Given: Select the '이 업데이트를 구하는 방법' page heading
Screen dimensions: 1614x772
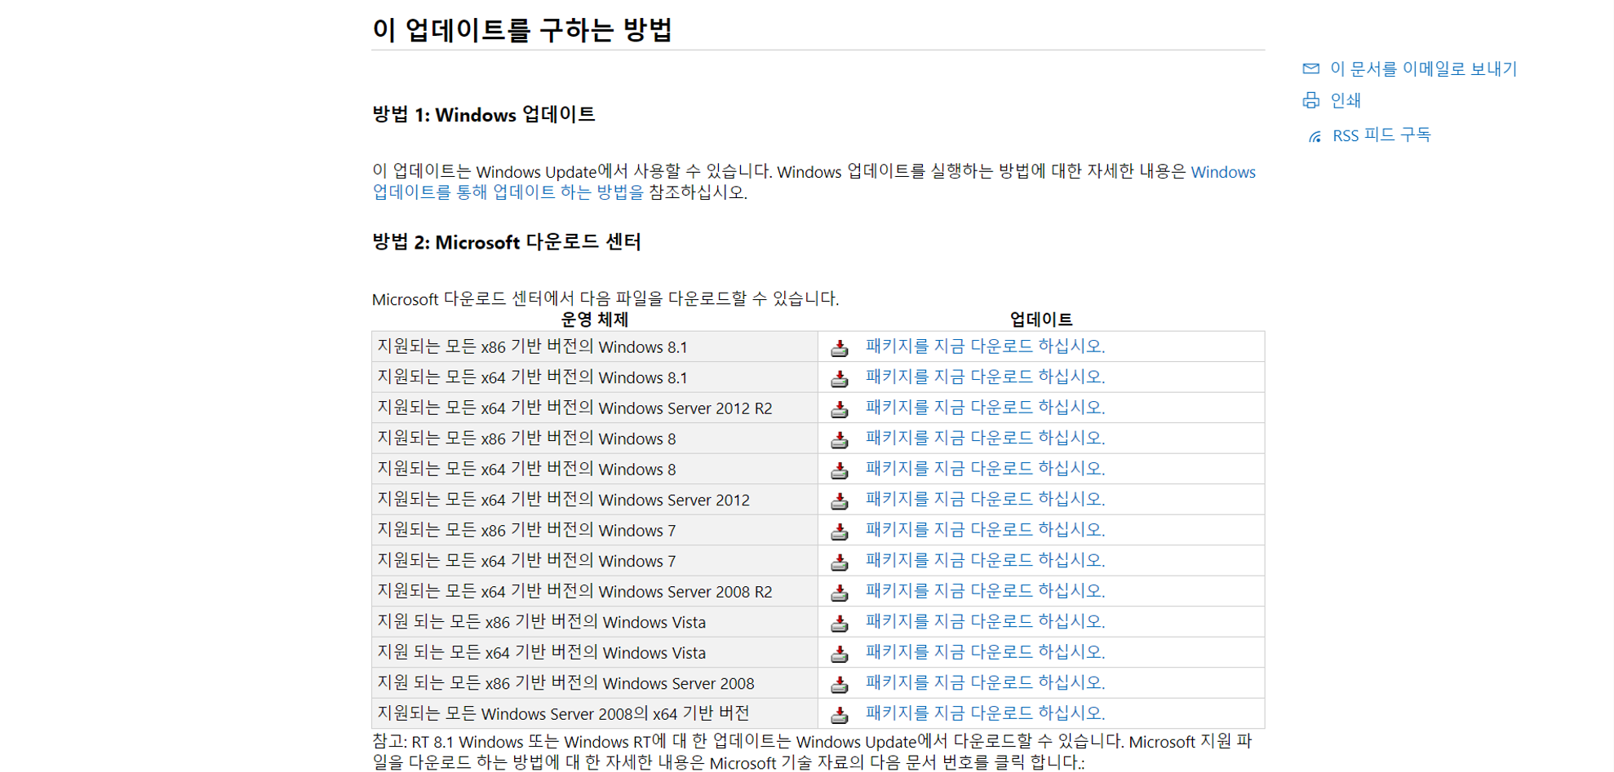Looking at the screenshot, I should [x=522, y=30].
